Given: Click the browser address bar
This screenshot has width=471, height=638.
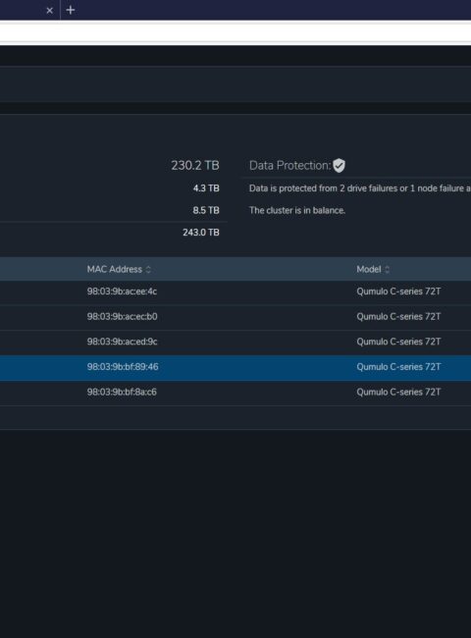Looking at the screenshot, I should pyautogui.click(x=235, y=33).
